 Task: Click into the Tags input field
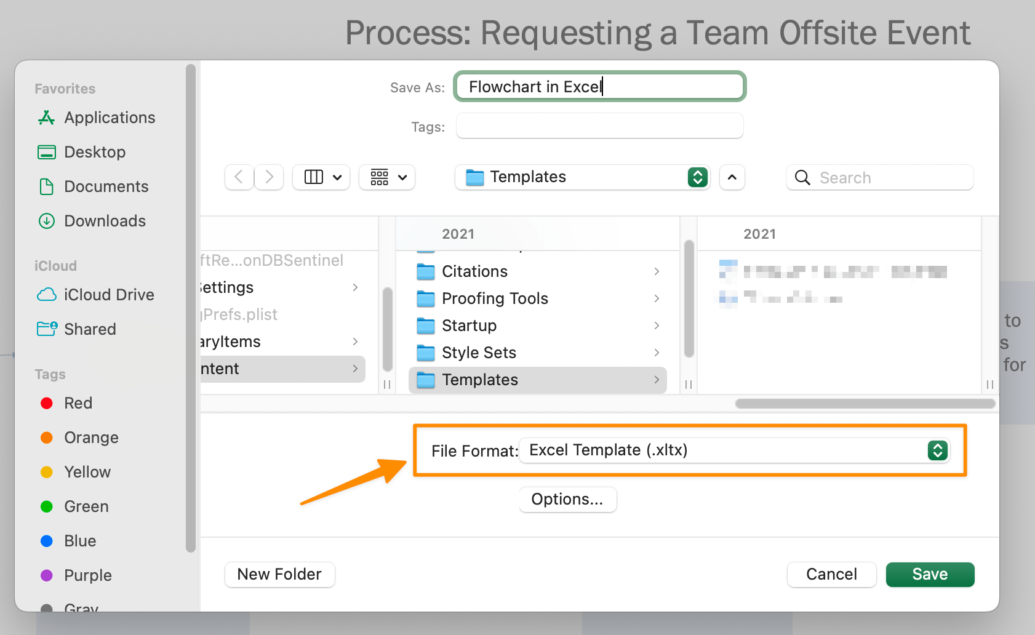[599, 126]
